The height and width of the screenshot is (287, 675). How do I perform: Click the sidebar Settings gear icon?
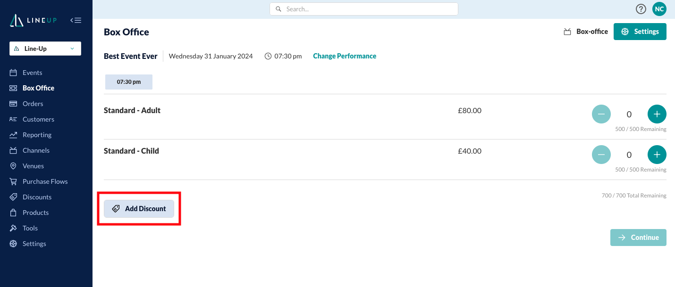pos(13,244)
